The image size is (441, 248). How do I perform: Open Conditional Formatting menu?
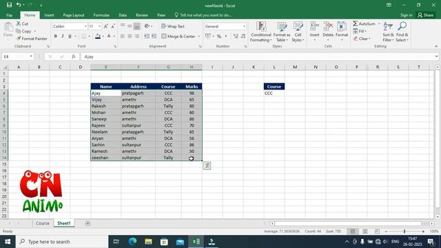261,32
